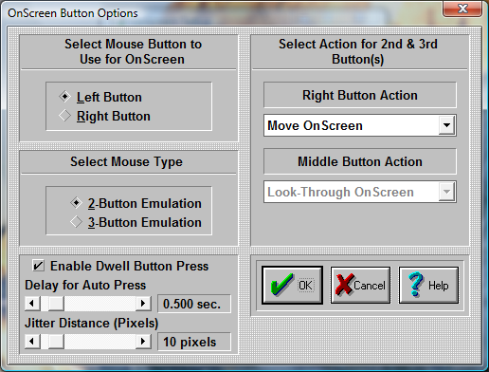Image resolution: width=489 pixels, height=372 pixels.
Task: Click the Jitter Distance slider thumb
Action: (56, 342)
